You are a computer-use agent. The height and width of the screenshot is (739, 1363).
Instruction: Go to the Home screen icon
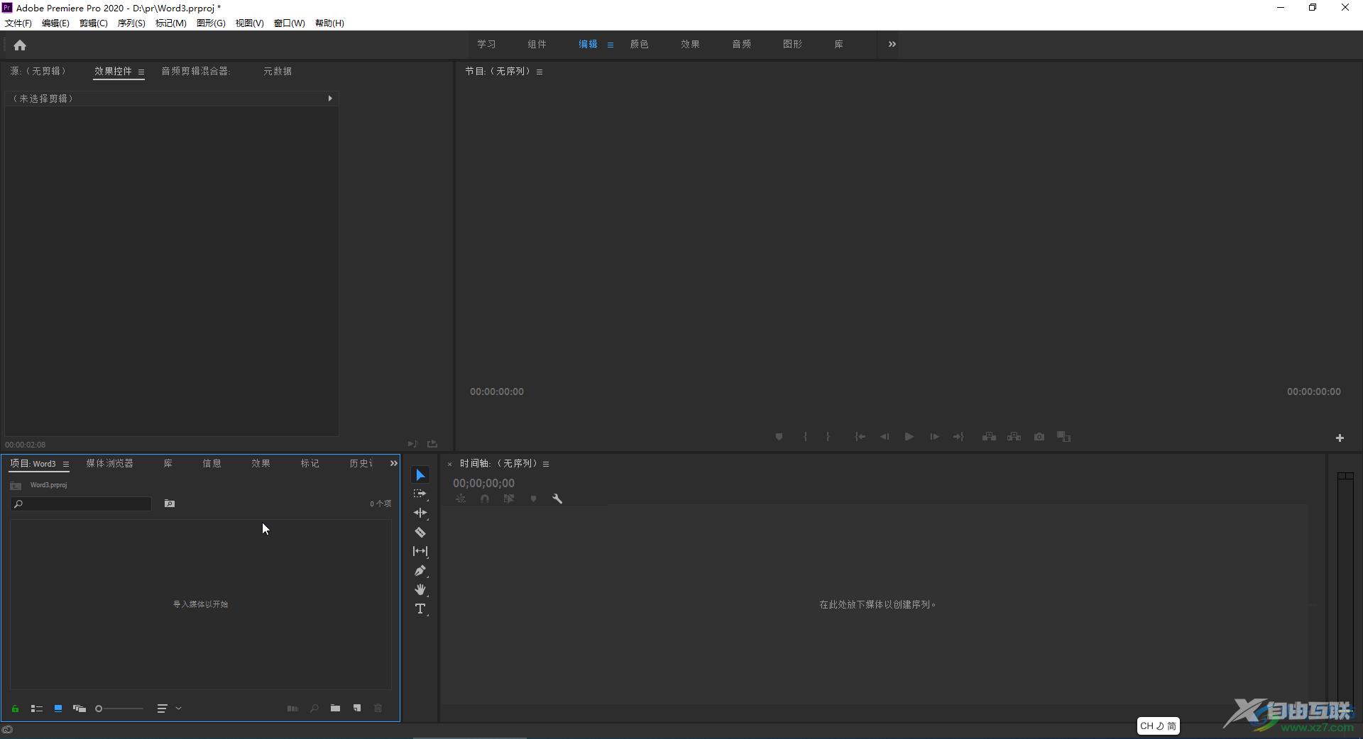tap(20, 45)
